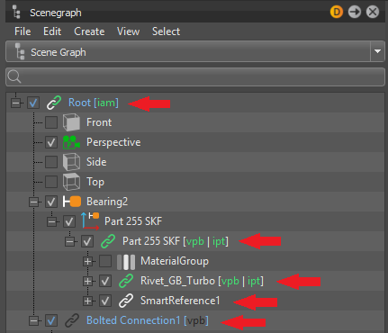The width and height of the screenshot is (388, 333).
Task: Collapse the Bearing2 node
Action: coord(33,202)
